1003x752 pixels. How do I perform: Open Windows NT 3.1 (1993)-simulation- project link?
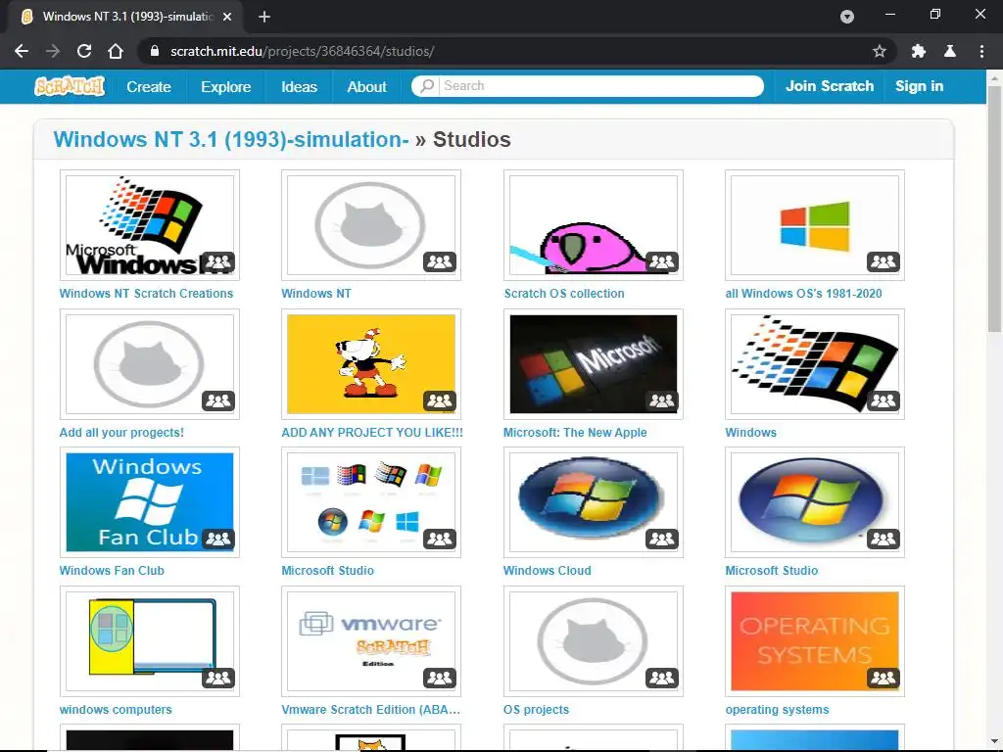click(x=231, y=139)
